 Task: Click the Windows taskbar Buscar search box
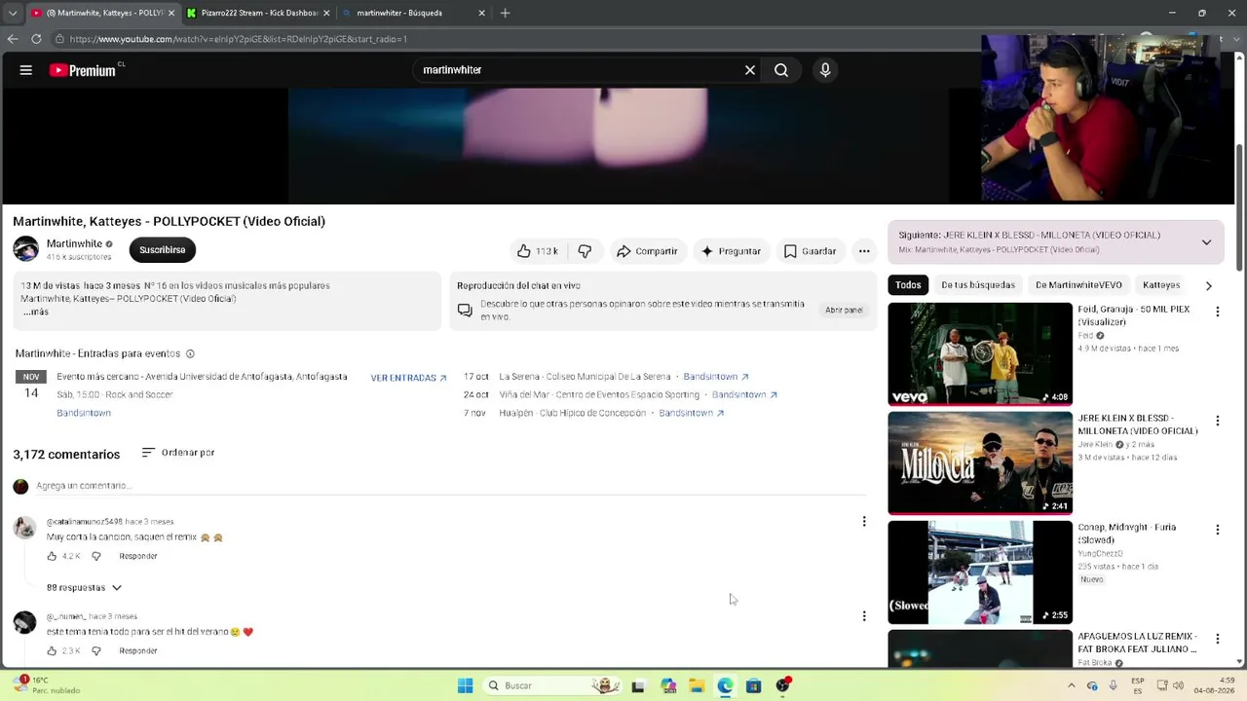tap(553, 685)
